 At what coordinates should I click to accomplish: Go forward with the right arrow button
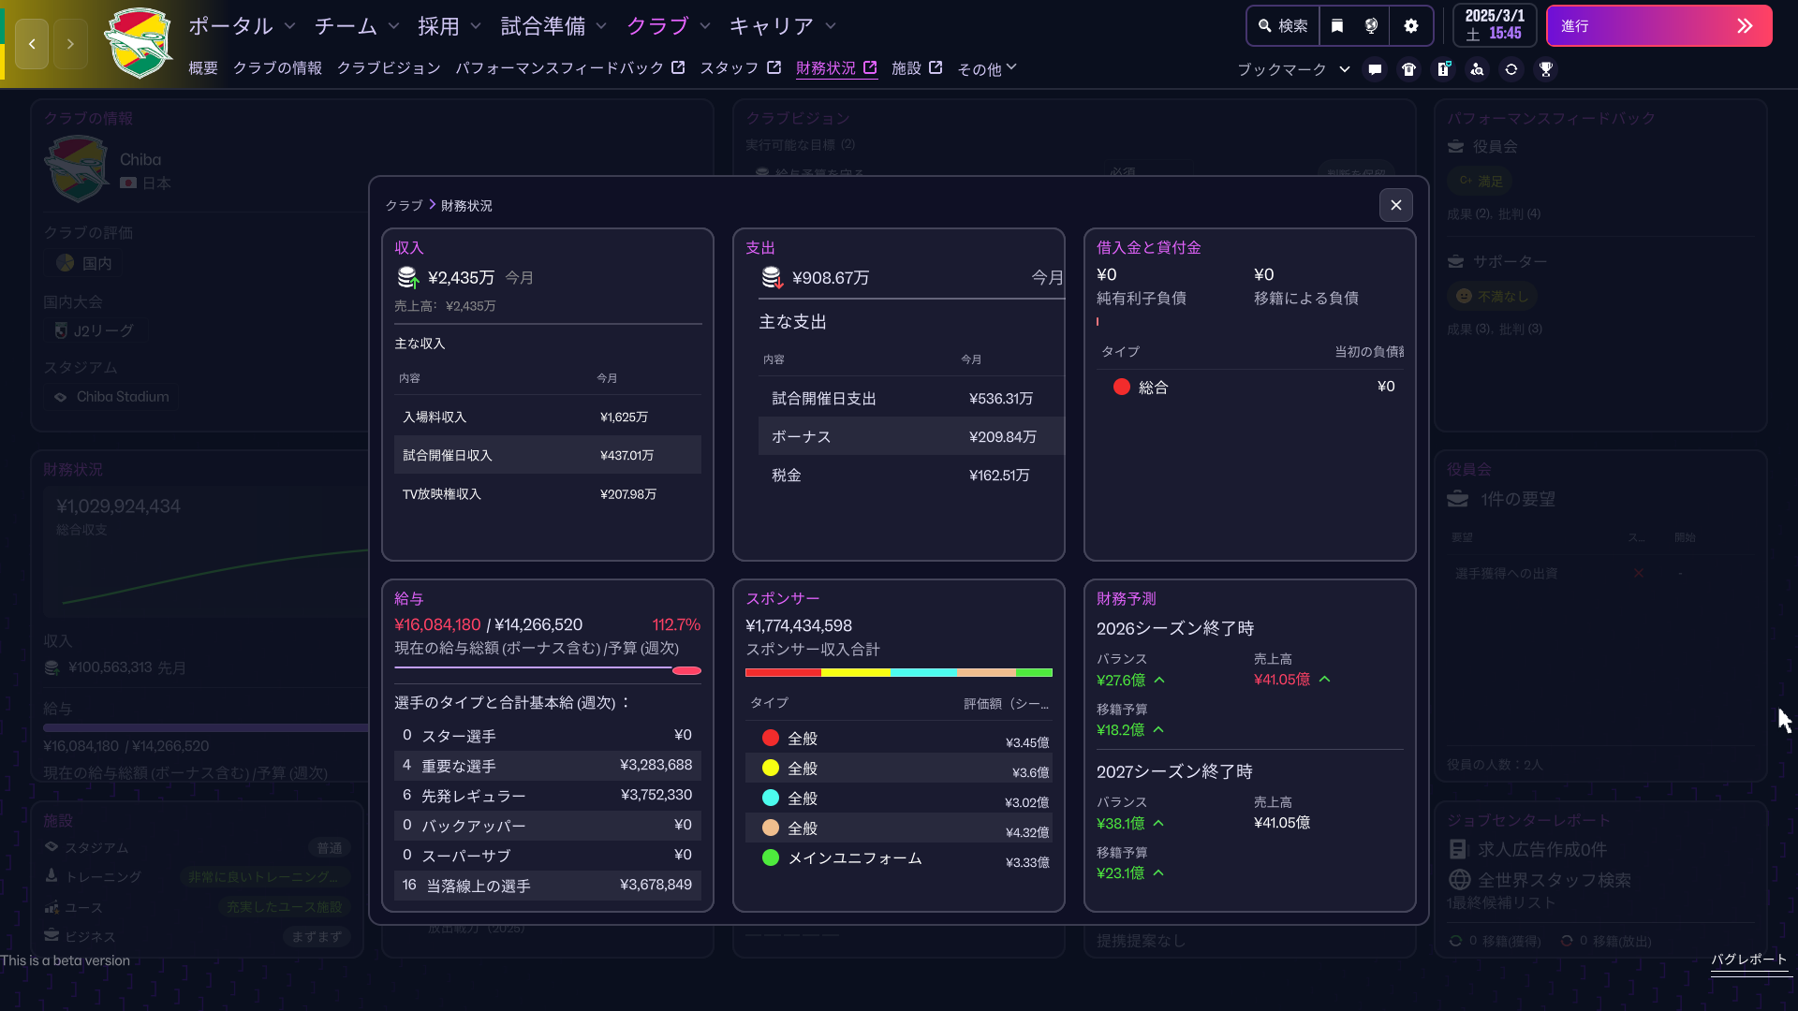tap(70, 44)
